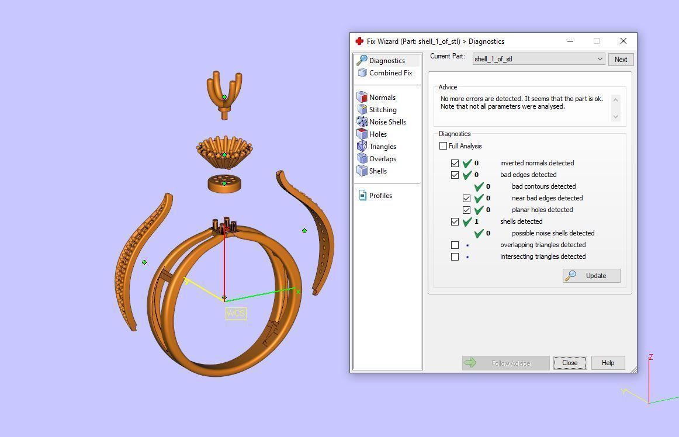Click the green arrow on Follow Advice
This screenshot has width=679, height=437.
pyautogui.click(x=470, y=363)
